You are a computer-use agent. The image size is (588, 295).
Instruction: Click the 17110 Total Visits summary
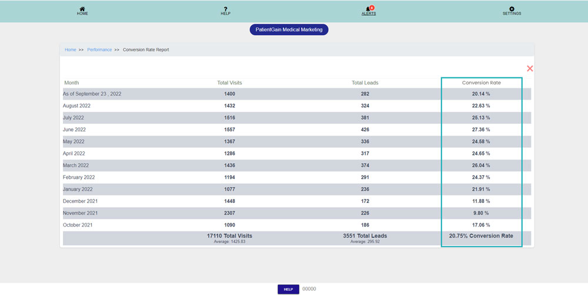click(229, 236)
